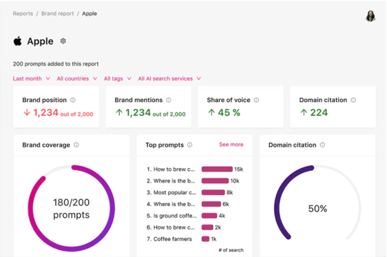Image resolution: width=387 pixels, height=257 pixels.
Task: Click the info icon beside Brand position
Action: click(x=73, y=100)
